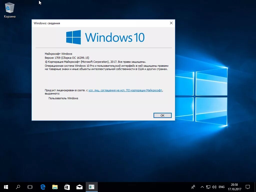Open Microsoft Store from the taskbar
Viewport: 256px width, 192px height.
(x=67, y=187)
